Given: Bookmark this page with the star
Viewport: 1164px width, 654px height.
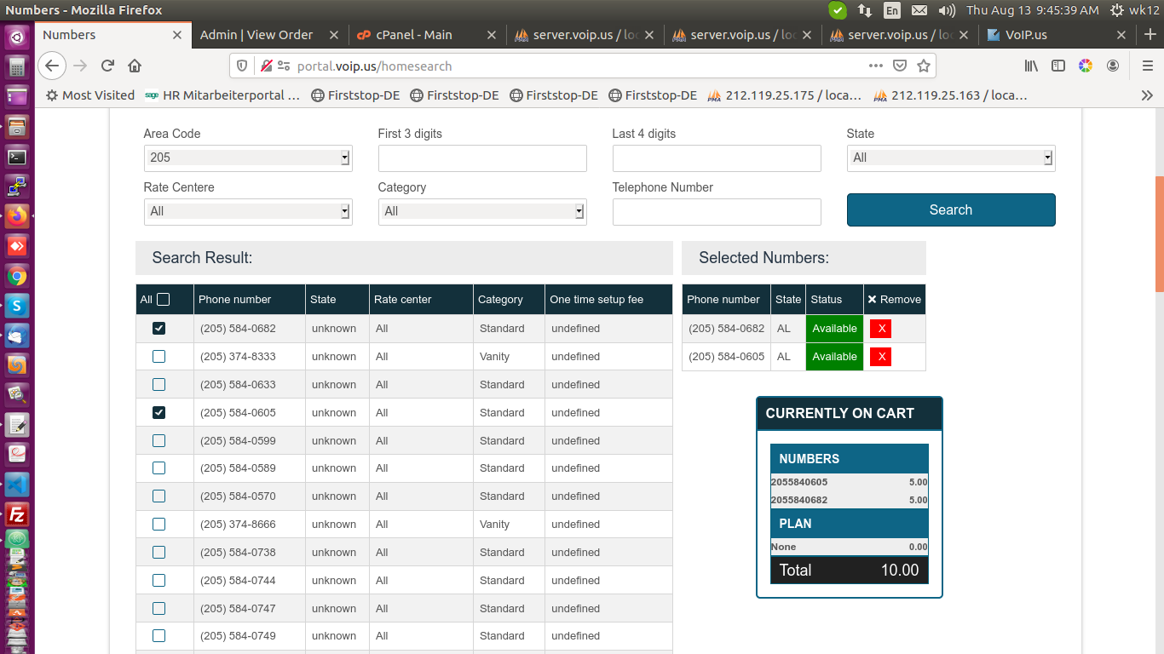Looking at the screenshot, I should (924, 66).
